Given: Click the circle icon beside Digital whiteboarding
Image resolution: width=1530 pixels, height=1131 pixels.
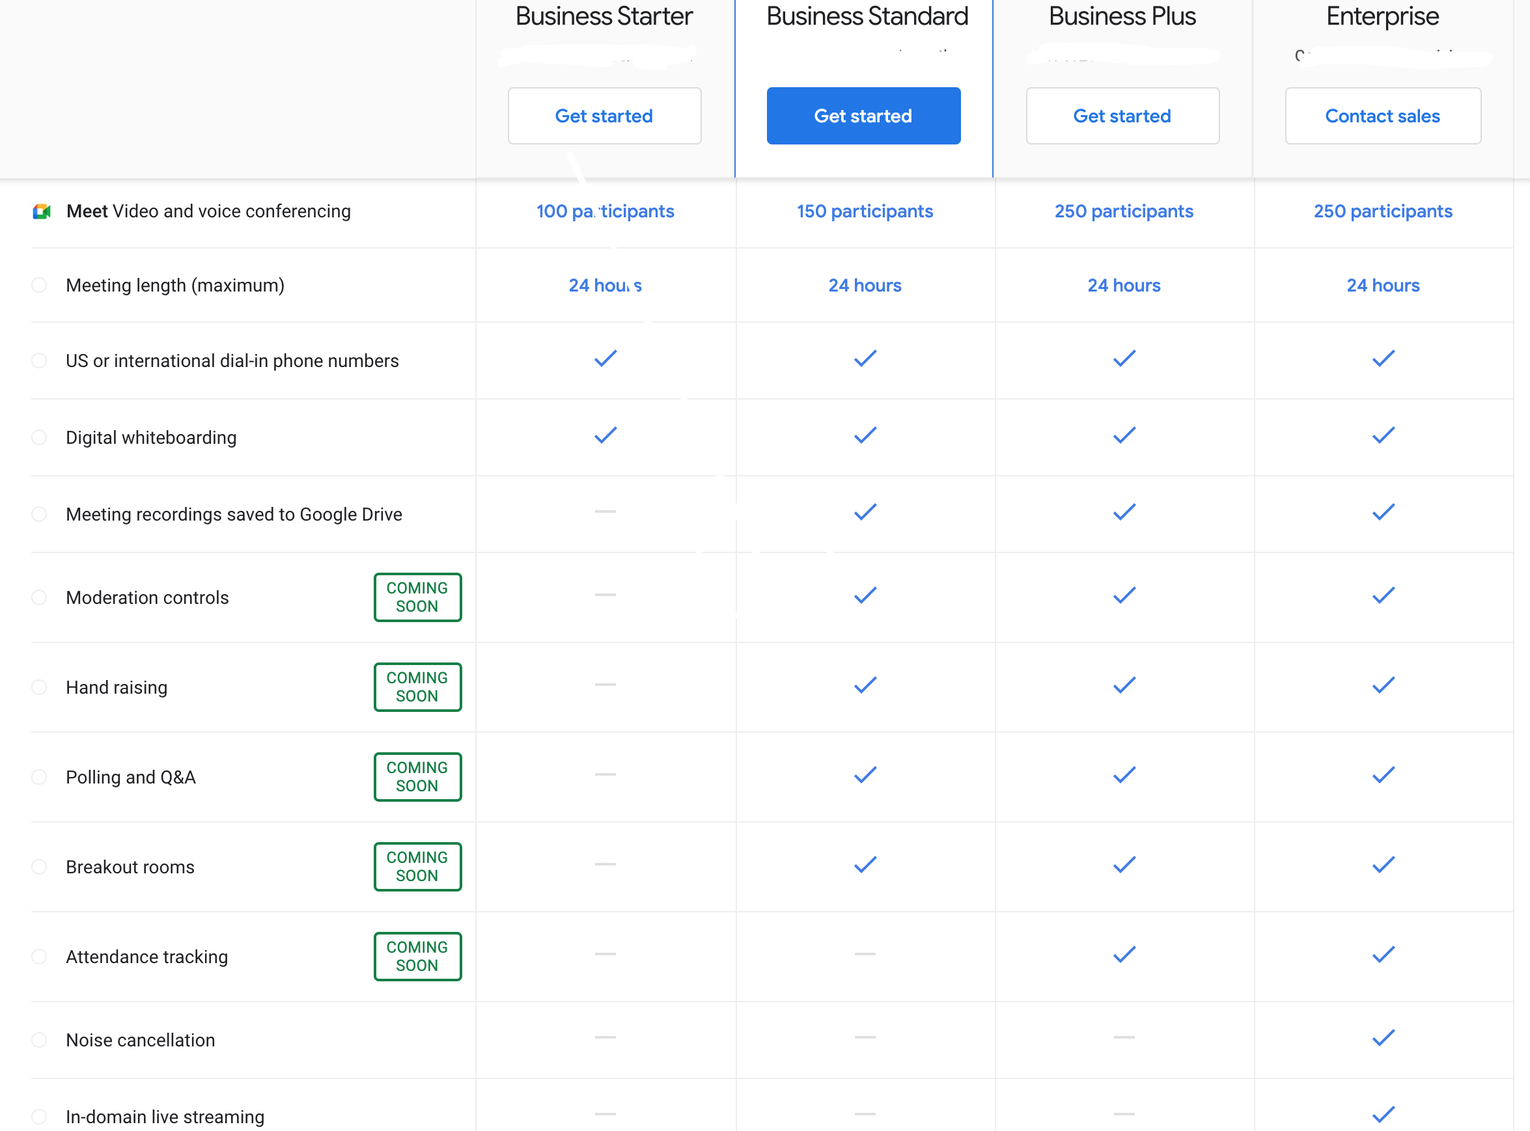Looking at the screenshot, I should tap(40, 437).
